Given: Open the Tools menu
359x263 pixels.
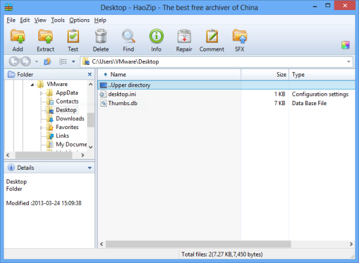Looking at the screenshot, I should [57, 20].
